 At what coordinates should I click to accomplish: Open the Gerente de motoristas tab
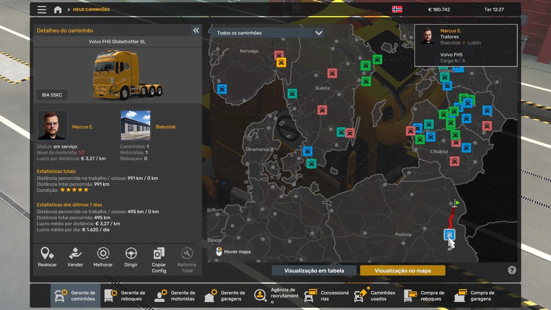click(x=175, y=296)
